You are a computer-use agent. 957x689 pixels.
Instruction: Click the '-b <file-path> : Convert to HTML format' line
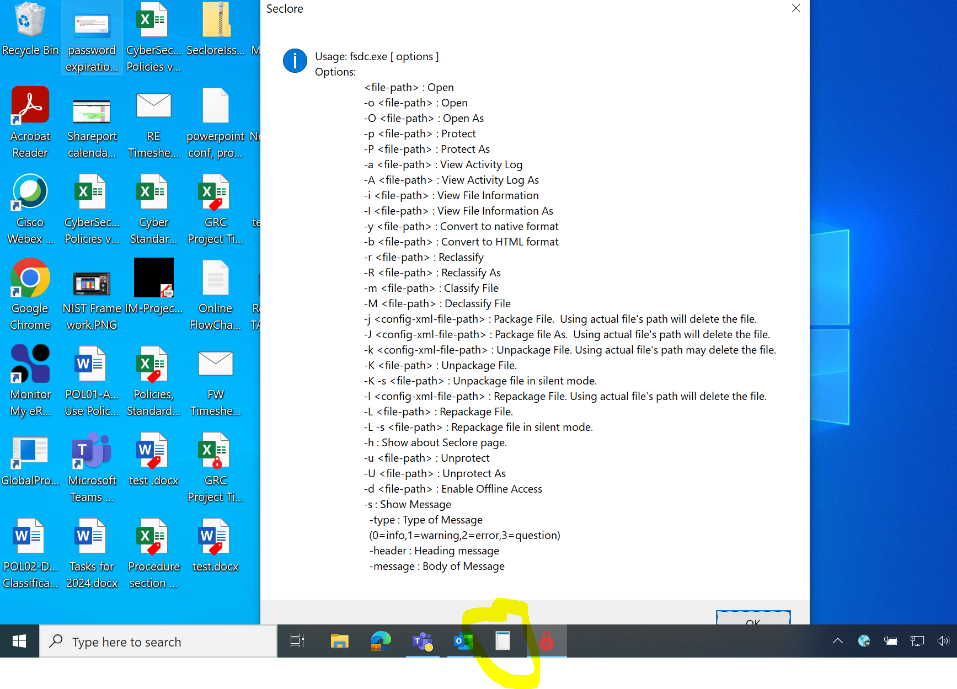pos(461,242)
